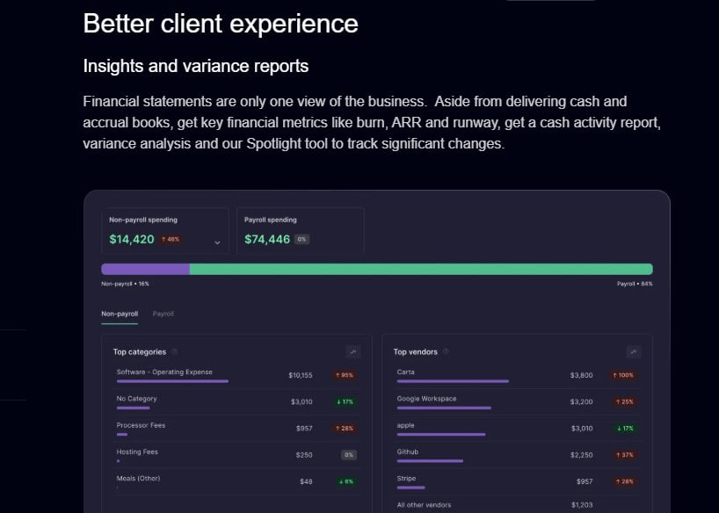Click the $10,155 amount for Software
The image size is (719, 513).
tap(301, 375)
